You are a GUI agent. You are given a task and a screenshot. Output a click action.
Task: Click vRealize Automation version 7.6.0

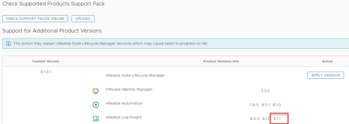pyautogui.click(x=254, y=105)
